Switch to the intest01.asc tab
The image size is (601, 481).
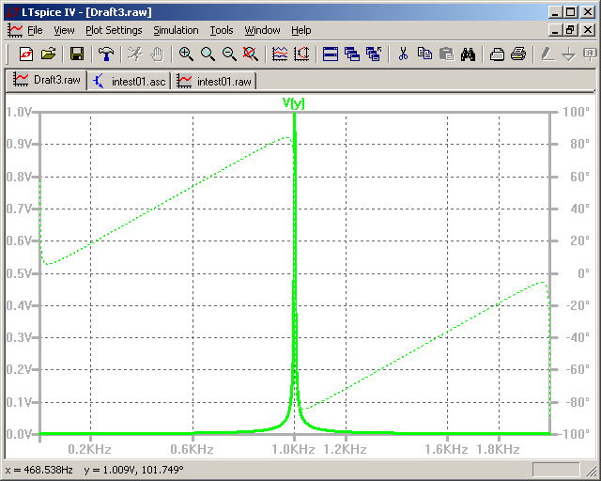[130, 82]
